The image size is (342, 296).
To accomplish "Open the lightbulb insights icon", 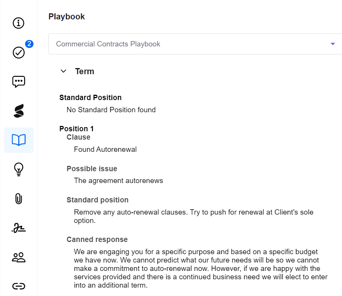I will [19, 169].
